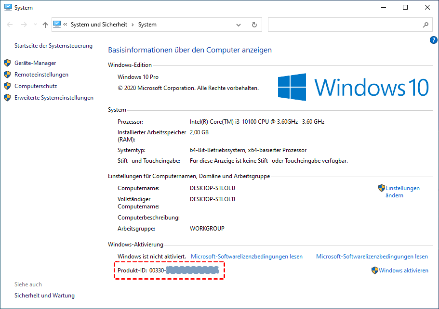Click the shield icon beside Erweiterte Systemeinstellungen
The height and width of the screenshot is (309, 439).
tap(7, 98)
